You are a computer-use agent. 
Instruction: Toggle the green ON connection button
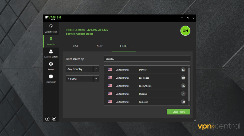click(x=185, y=31)
